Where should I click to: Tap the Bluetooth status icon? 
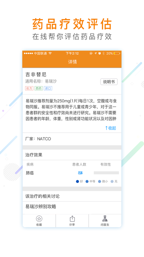103,53
